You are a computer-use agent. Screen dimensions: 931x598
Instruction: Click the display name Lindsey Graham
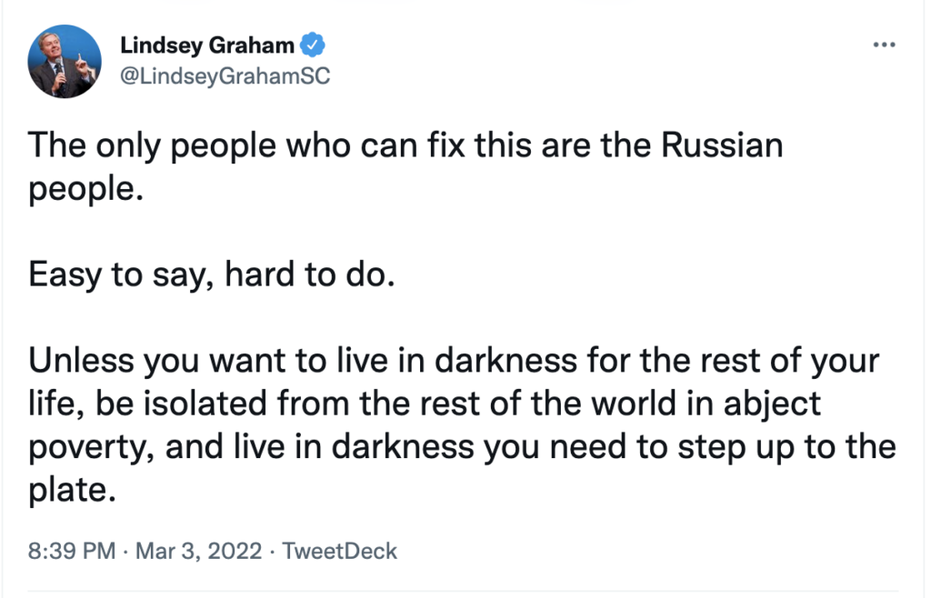click(x=207, y=45)
